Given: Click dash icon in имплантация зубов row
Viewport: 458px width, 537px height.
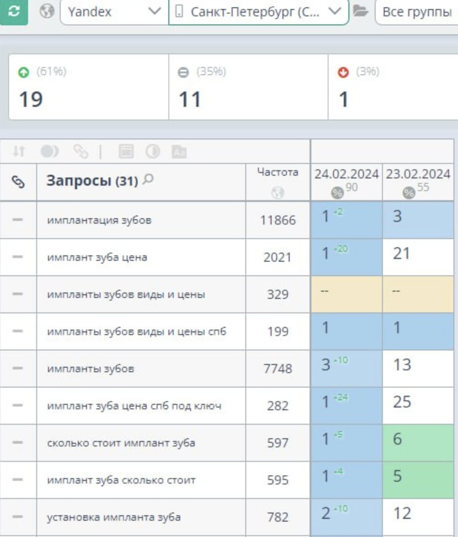Looking at the screenshot, I should pyautogui.click(x=18, y=220).
